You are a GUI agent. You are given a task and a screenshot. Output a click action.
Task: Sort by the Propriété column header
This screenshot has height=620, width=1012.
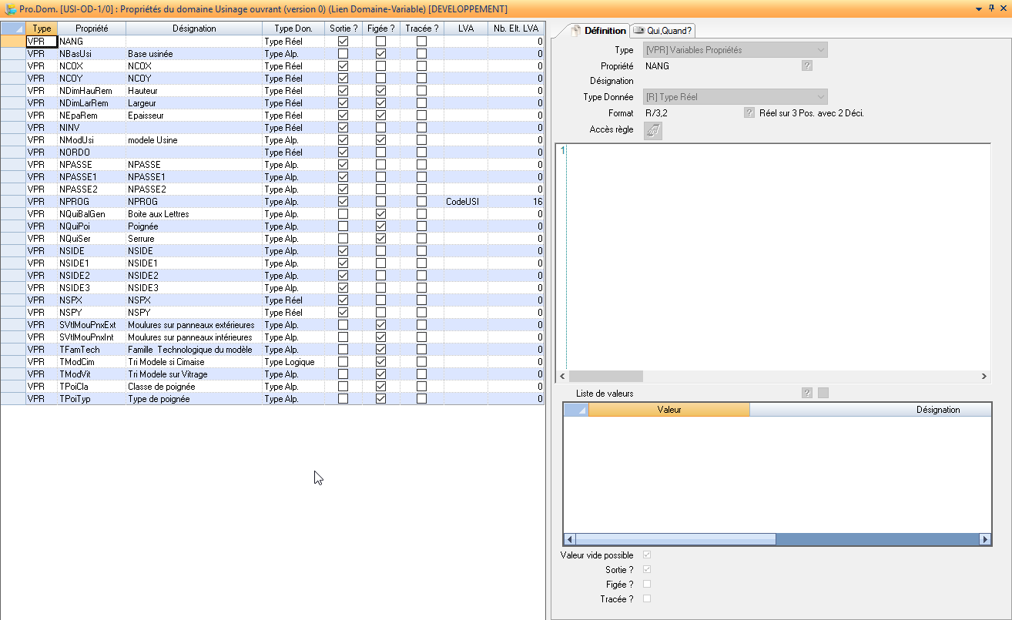[x=91, y=28]
